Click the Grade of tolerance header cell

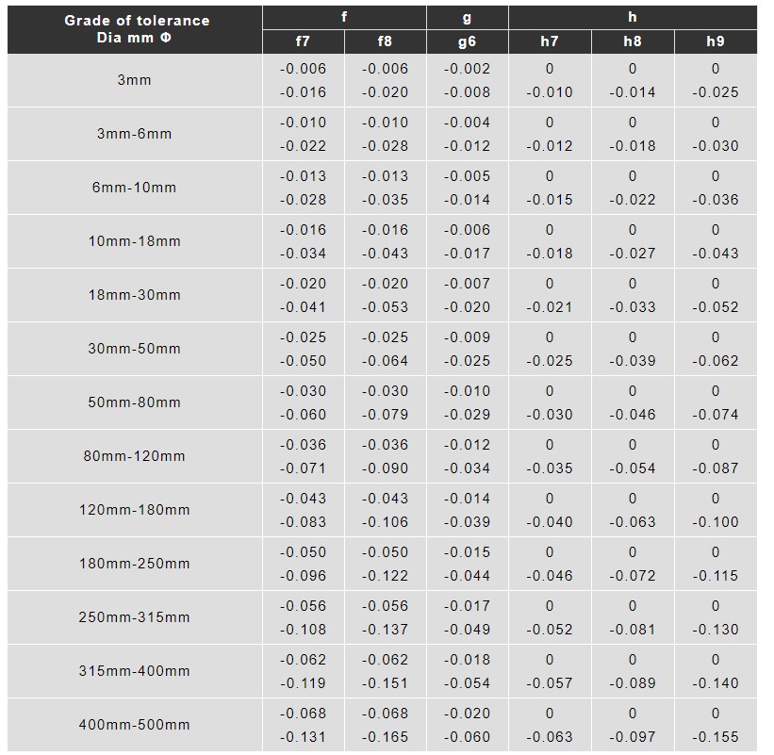click(136, 29)
